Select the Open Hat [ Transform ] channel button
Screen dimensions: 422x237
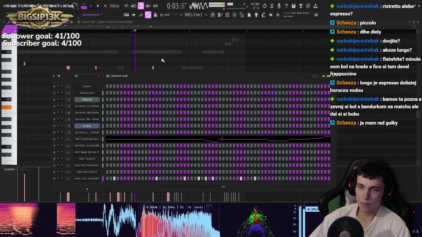tap(87, 165)
